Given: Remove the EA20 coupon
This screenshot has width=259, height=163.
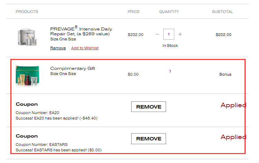Looking at the screenshot, I should click(x=148, y=107).
